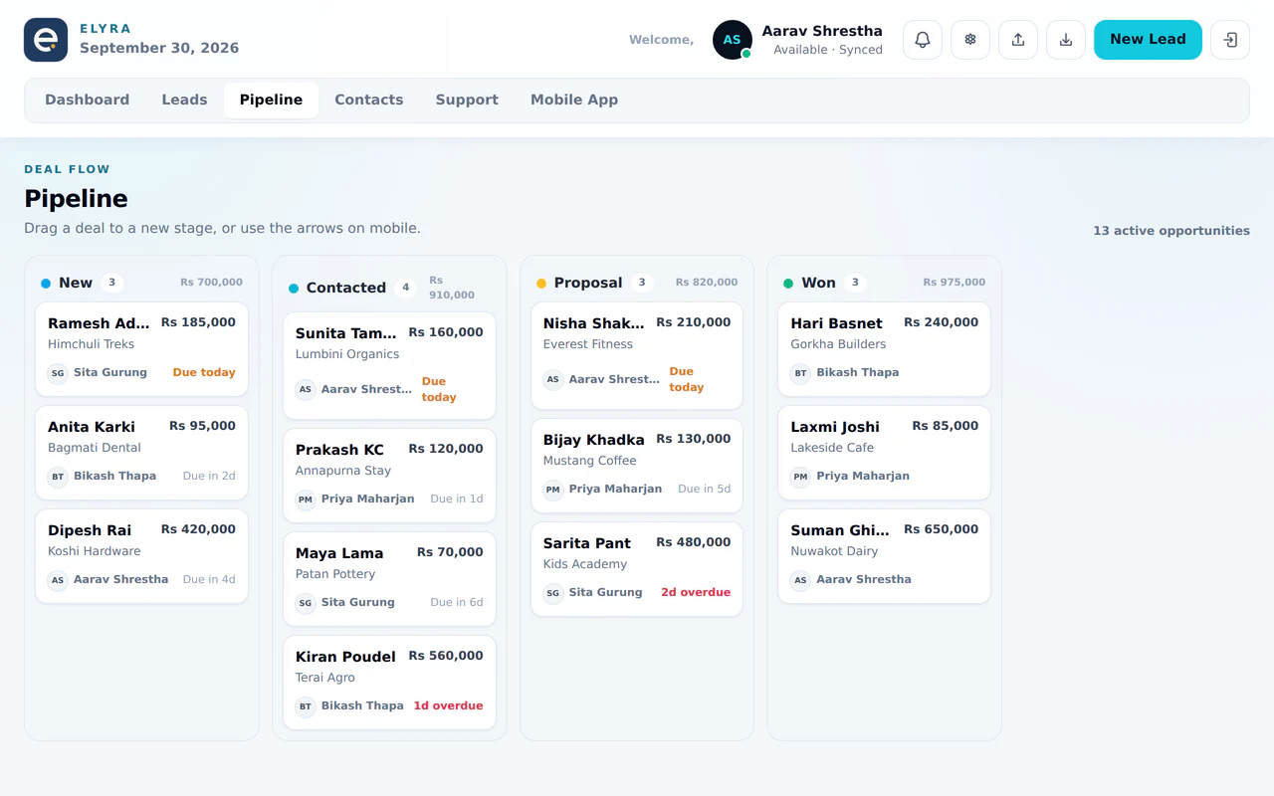Click the upload icon in header
This screenshot has height=796, width=1274.
[x=1018, y=40]
